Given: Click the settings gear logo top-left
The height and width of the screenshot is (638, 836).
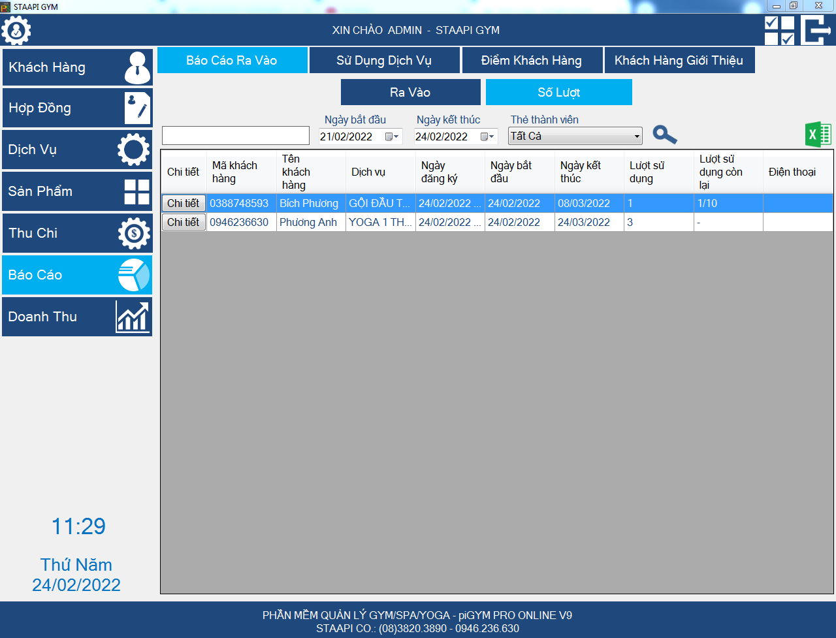Looking at the screenshot, I should [x=16, y=30].
